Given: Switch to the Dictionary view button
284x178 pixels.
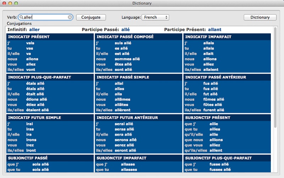Looking at the screenshot, I should click(x=260, y=17).
